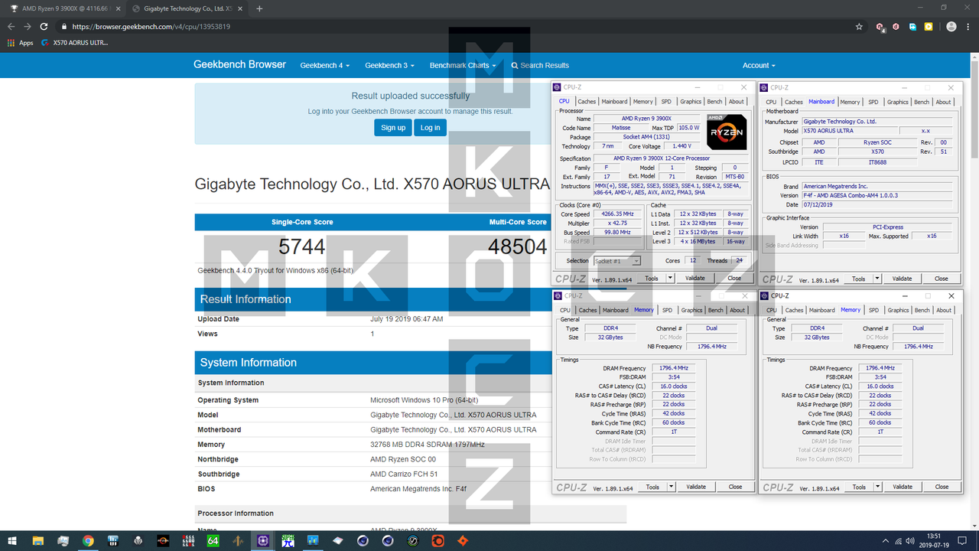Select the BIOS version field F4f AGESA
The image size is (979, 551).
pyautogui.click(x=877, y=195)
